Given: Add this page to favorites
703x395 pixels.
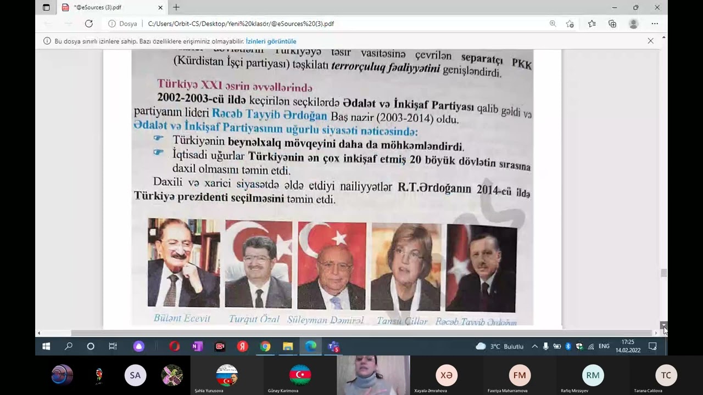Looking at the screenshot, I should click(570, 24).
